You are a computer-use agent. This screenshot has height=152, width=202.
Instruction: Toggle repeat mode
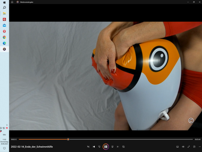point(123,147)
